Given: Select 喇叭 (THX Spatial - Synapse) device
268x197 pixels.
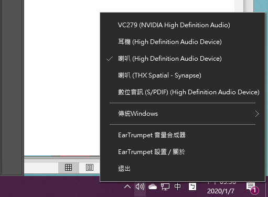Looking at the screenshot, I should click(x=183, y=75).
